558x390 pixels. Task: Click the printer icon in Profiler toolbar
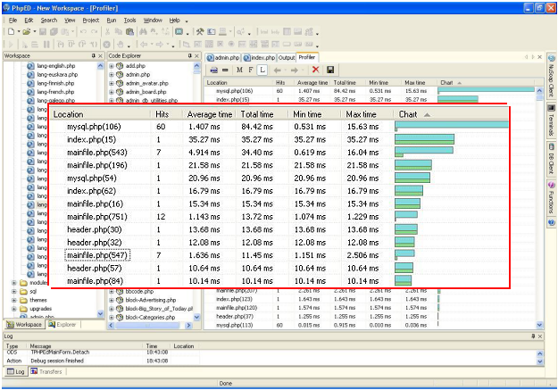[214, 70]
